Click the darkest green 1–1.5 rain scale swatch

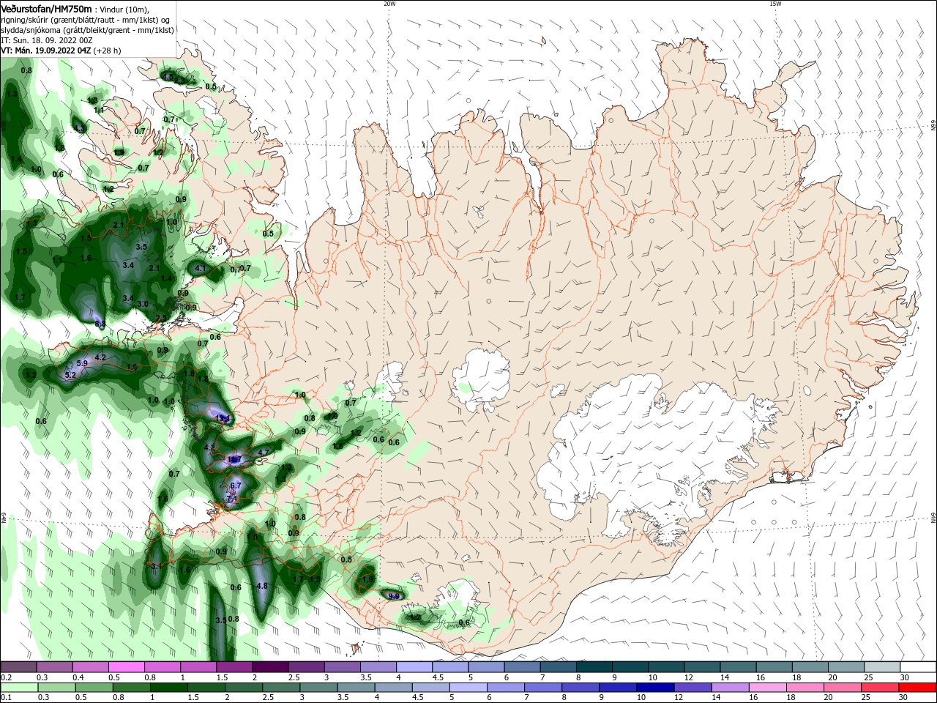[x=169, y=687]
